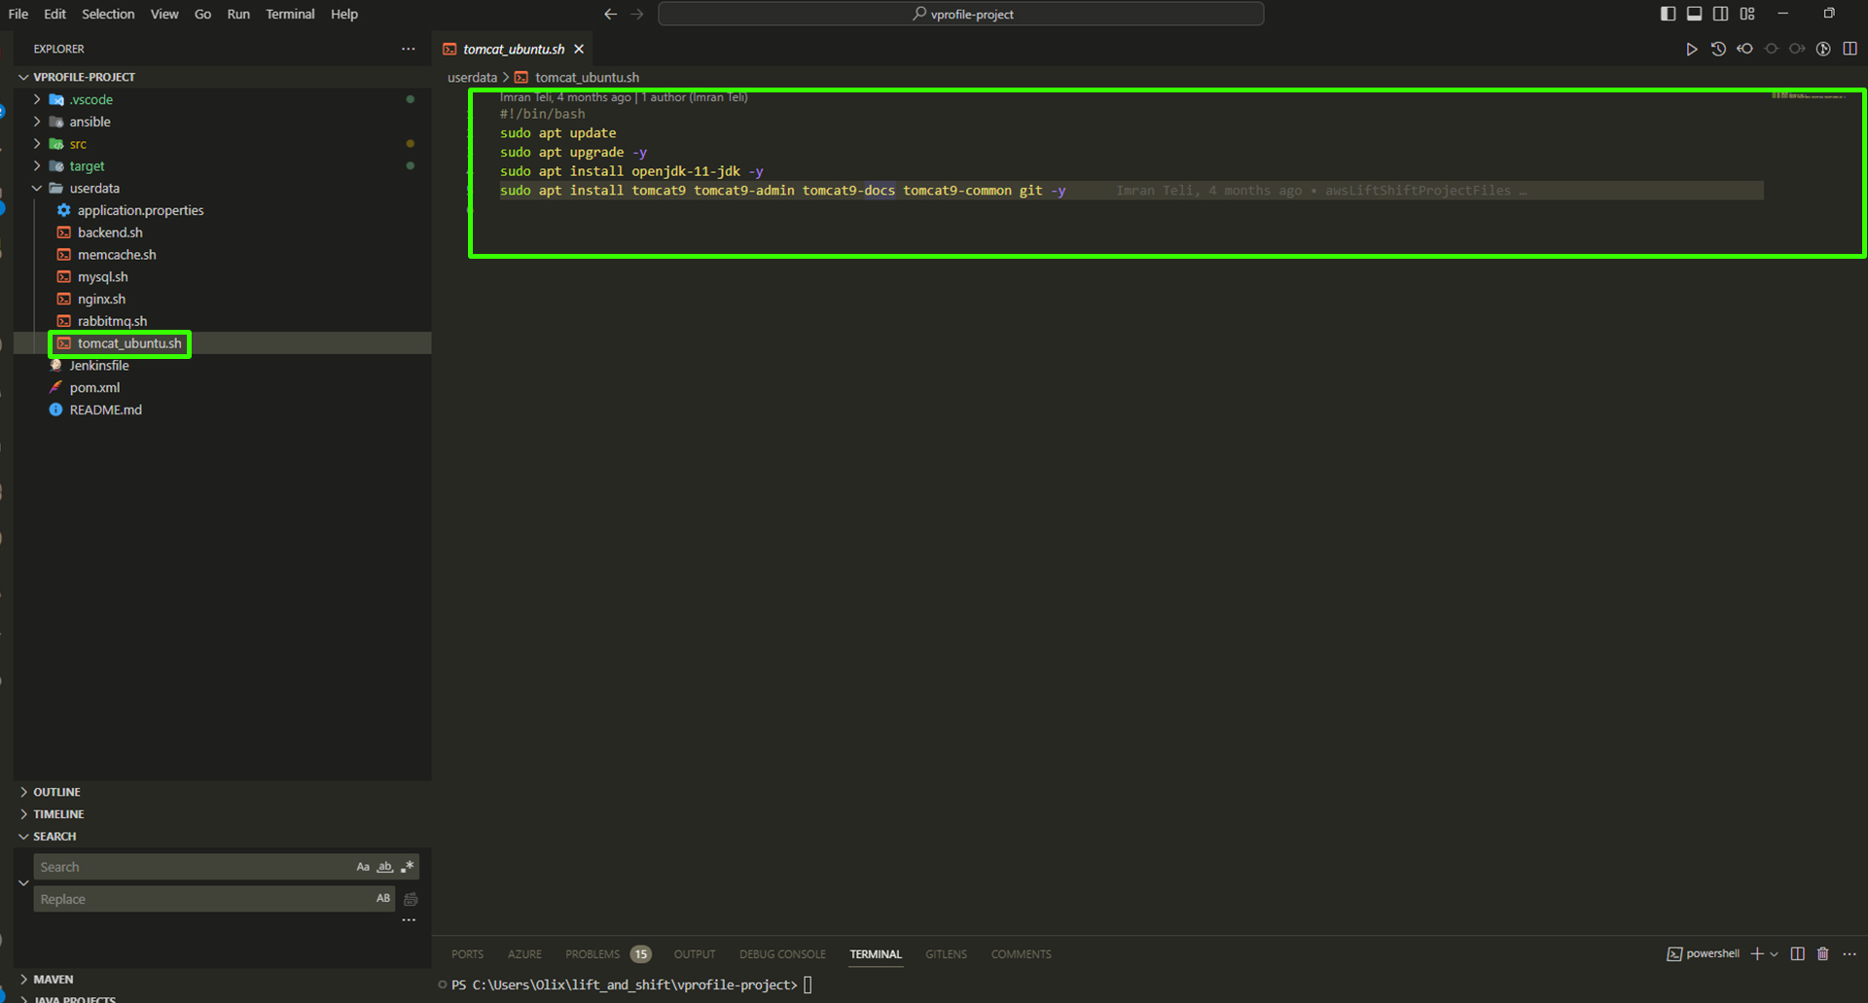This screenshot has width=1868, height=1003.
Task: Toggle Use Regular Expression in search
Action: 407,867
